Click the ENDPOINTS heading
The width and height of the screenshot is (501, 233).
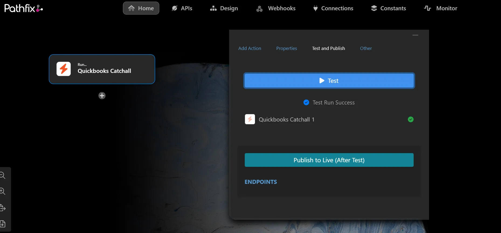click(x=261, y=182)
